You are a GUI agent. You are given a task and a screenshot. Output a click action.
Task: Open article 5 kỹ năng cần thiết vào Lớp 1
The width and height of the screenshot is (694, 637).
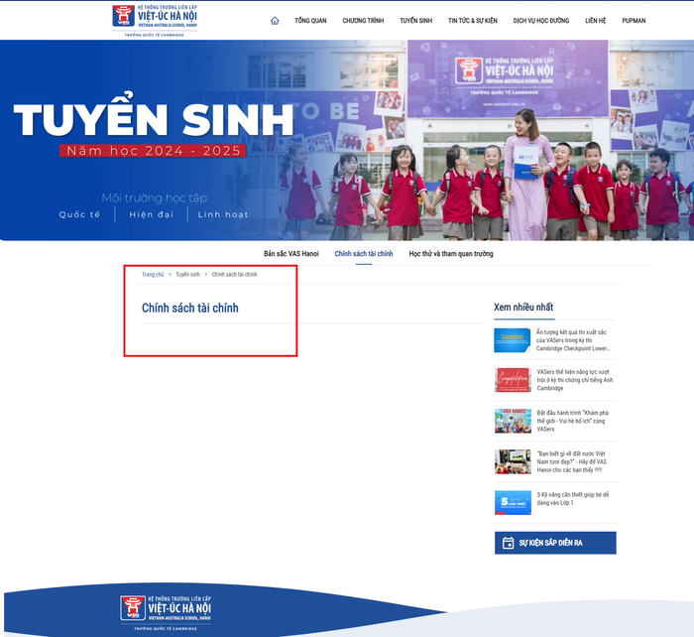(x=573, y=498)
